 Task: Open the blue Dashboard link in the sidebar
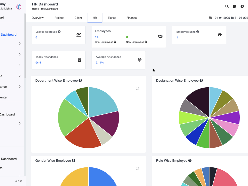(x=9, y=35)
